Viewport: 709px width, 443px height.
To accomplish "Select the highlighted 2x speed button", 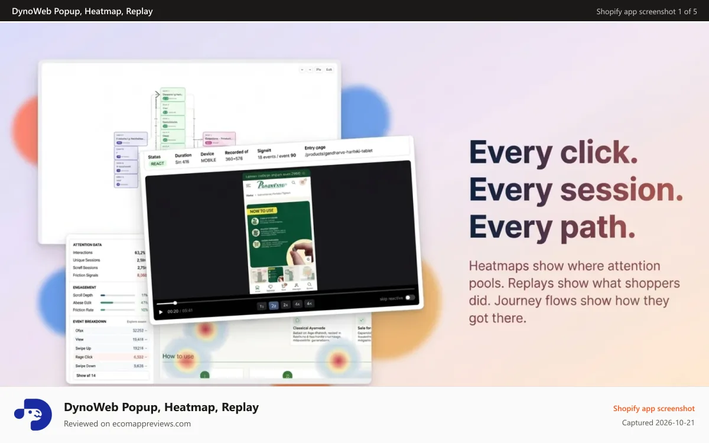I will [x=274, y=305].
